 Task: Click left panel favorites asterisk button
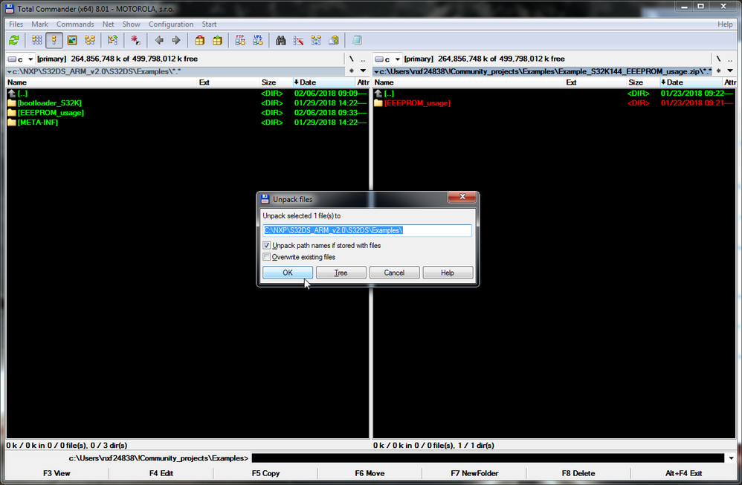coord(352,71)
